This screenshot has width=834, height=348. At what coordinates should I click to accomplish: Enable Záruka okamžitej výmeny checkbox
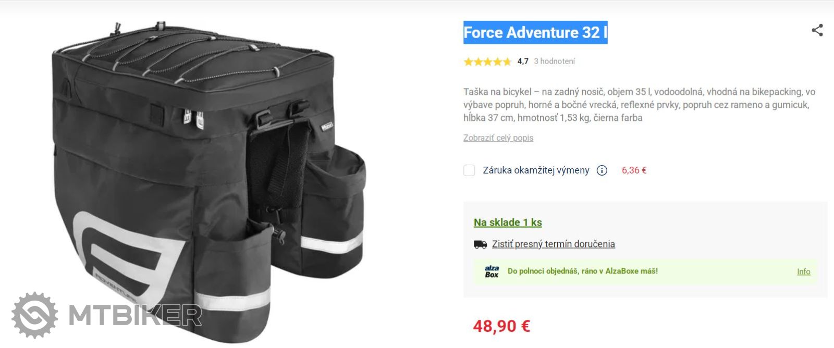pyautogui.click(x=469, y=170)
